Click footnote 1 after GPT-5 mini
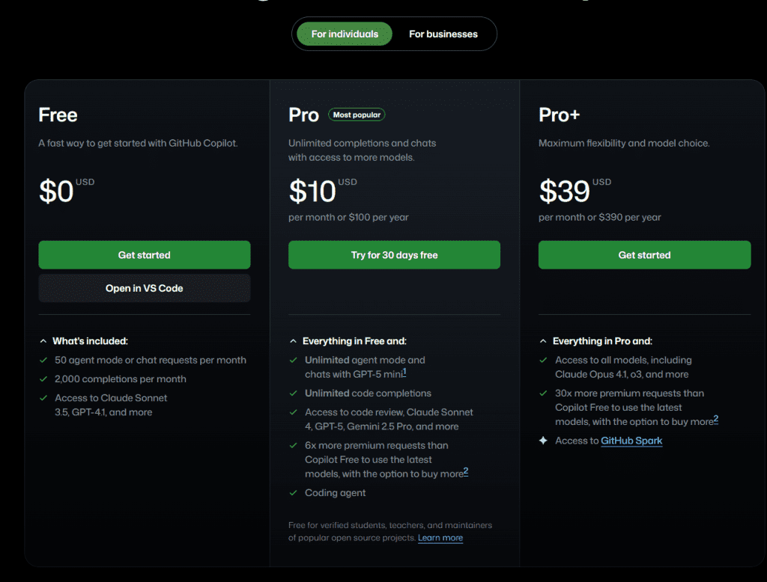Screen dimensions: 767x582 pos(404,371)
